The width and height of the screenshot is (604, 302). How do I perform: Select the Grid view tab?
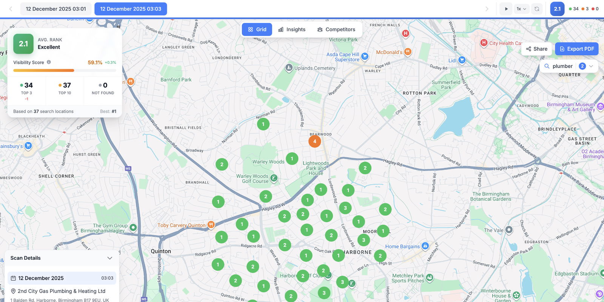257,29
